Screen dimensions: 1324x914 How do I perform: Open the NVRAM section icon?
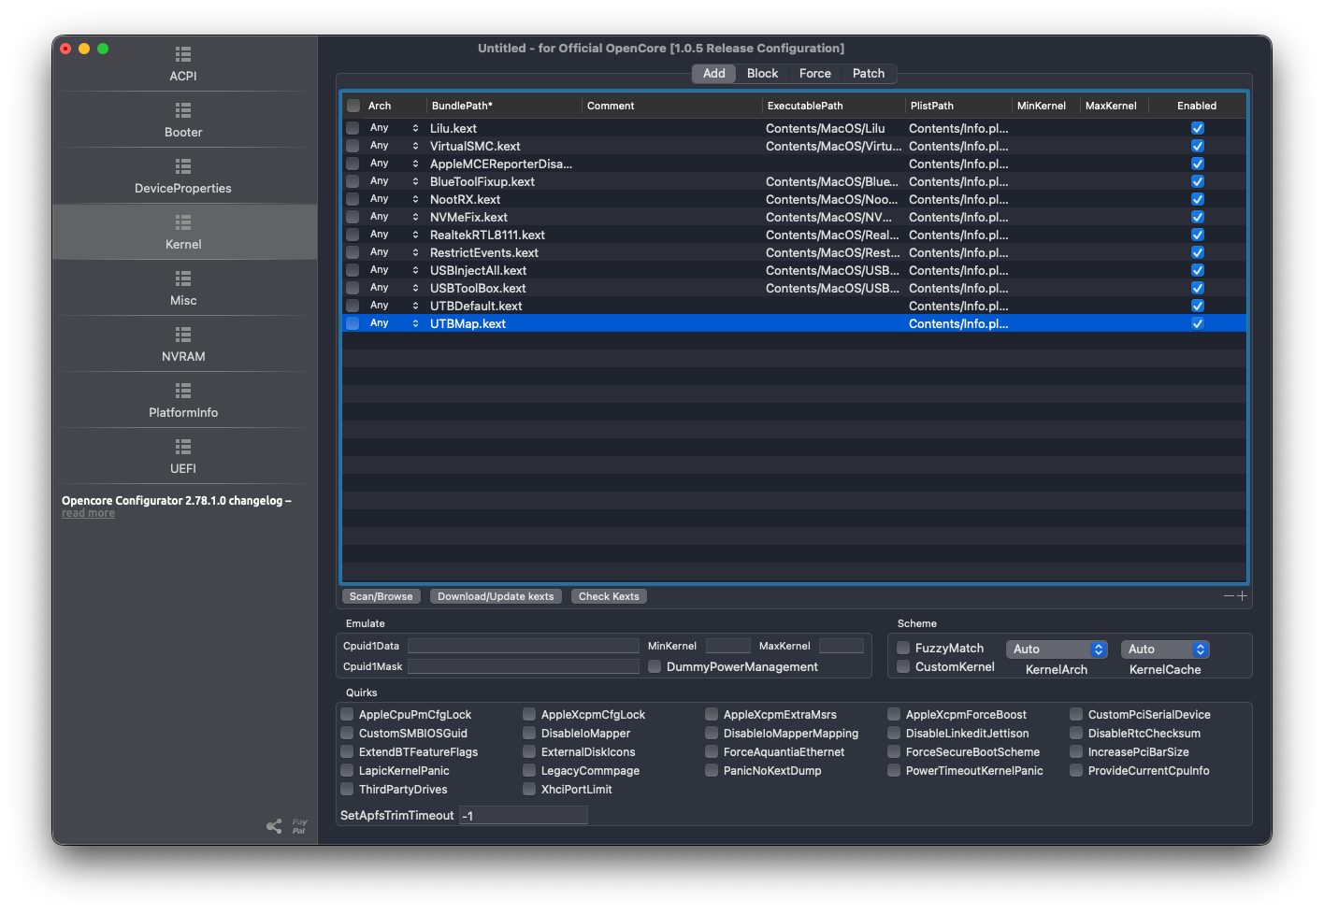coord(183,335)
